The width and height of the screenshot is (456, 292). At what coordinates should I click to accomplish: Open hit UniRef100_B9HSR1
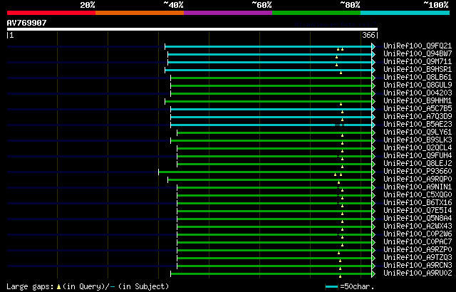click(418, 69)
